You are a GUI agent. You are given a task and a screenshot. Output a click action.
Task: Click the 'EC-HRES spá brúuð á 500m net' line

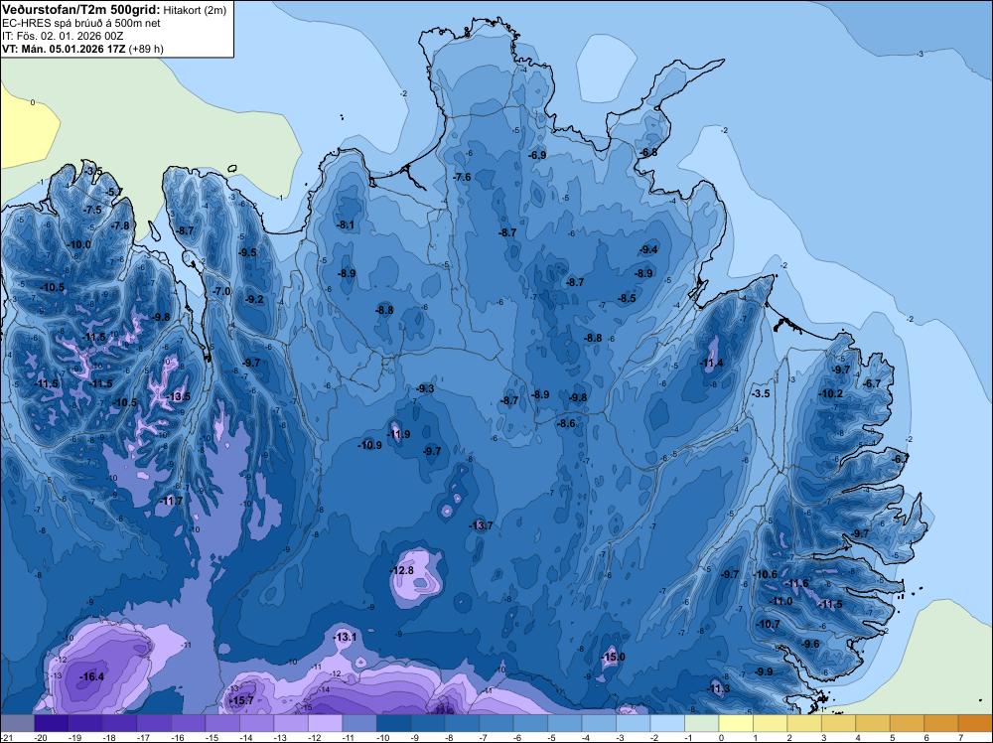pos(81,23)
